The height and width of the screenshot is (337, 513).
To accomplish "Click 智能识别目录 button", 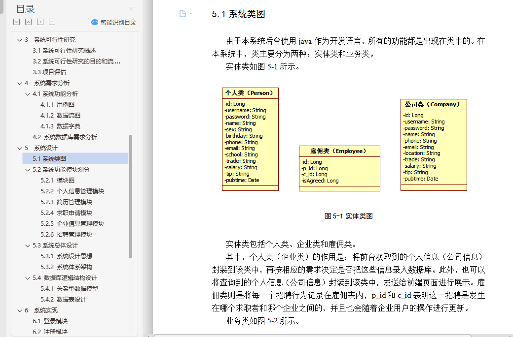I will tap(113, 22).
